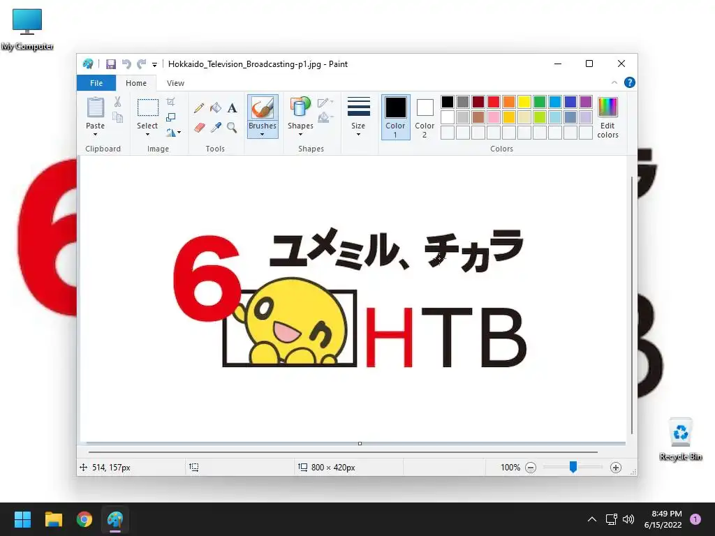Screen dimensions: 715x536
Task: Select the Magnifier tool
Action: click(232, 127)
